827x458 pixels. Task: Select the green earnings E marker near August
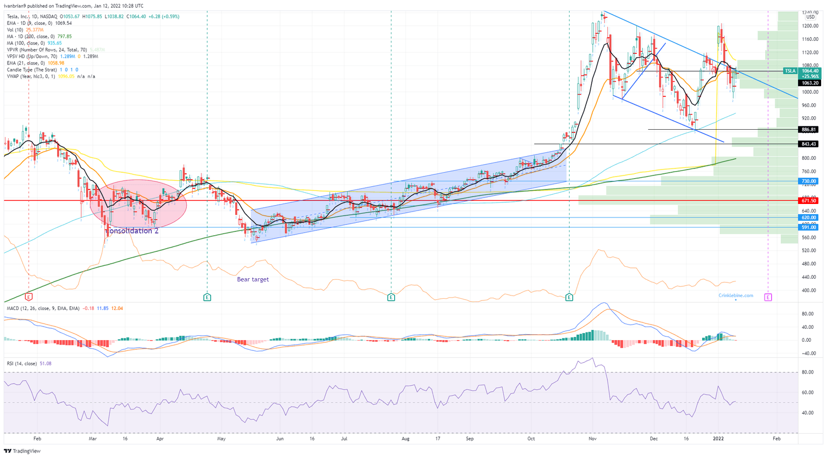tap(391, 297)
